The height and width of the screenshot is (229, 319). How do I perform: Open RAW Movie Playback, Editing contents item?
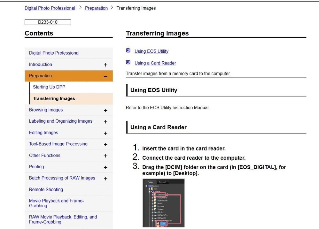63,219
